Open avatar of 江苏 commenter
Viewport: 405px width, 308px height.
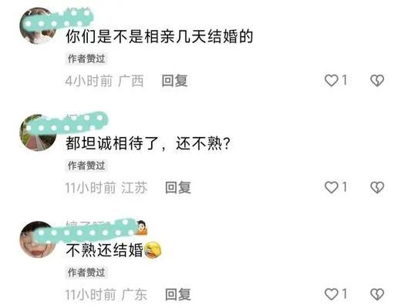(x=38, y=132)
